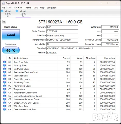Image resolution: width=121 pixels, height=124 pixels.
Task: Open the Language menu
Action: tap(52, 8)
